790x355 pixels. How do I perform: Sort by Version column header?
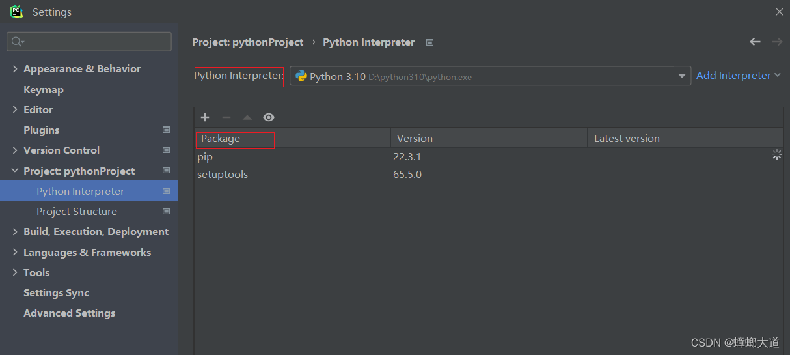pos(489,138)
